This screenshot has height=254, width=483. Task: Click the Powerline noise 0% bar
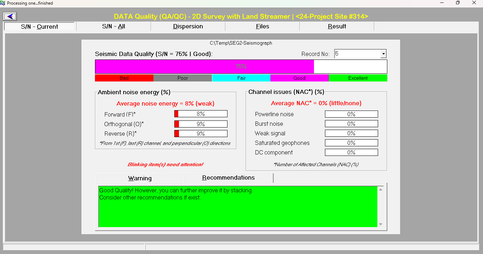click(x=351, y=114)
